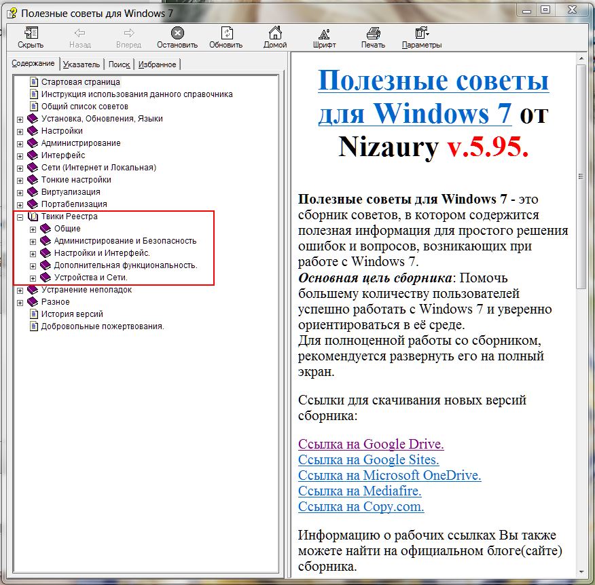This screenshot has width=595, height=585.
Task: Open the Ссылка на Google Sites link
Action: pyautogui.click(x=368, y=459)
